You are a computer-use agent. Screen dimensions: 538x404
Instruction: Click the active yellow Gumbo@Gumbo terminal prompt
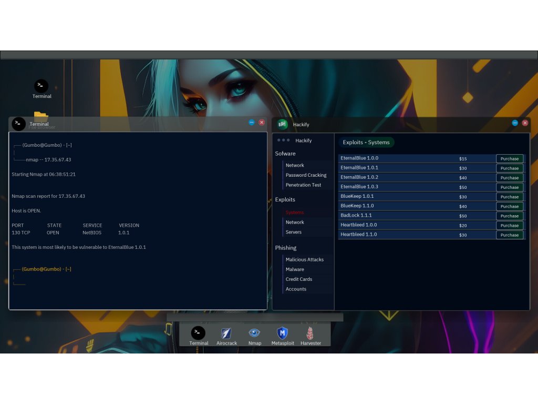(x=46, y=269)
